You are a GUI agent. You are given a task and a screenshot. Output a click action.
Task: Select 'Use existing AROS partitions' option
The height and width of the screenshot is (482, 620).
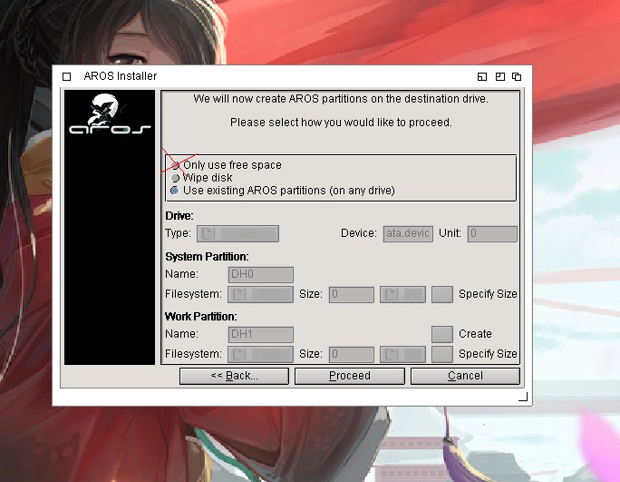[176, 191]
